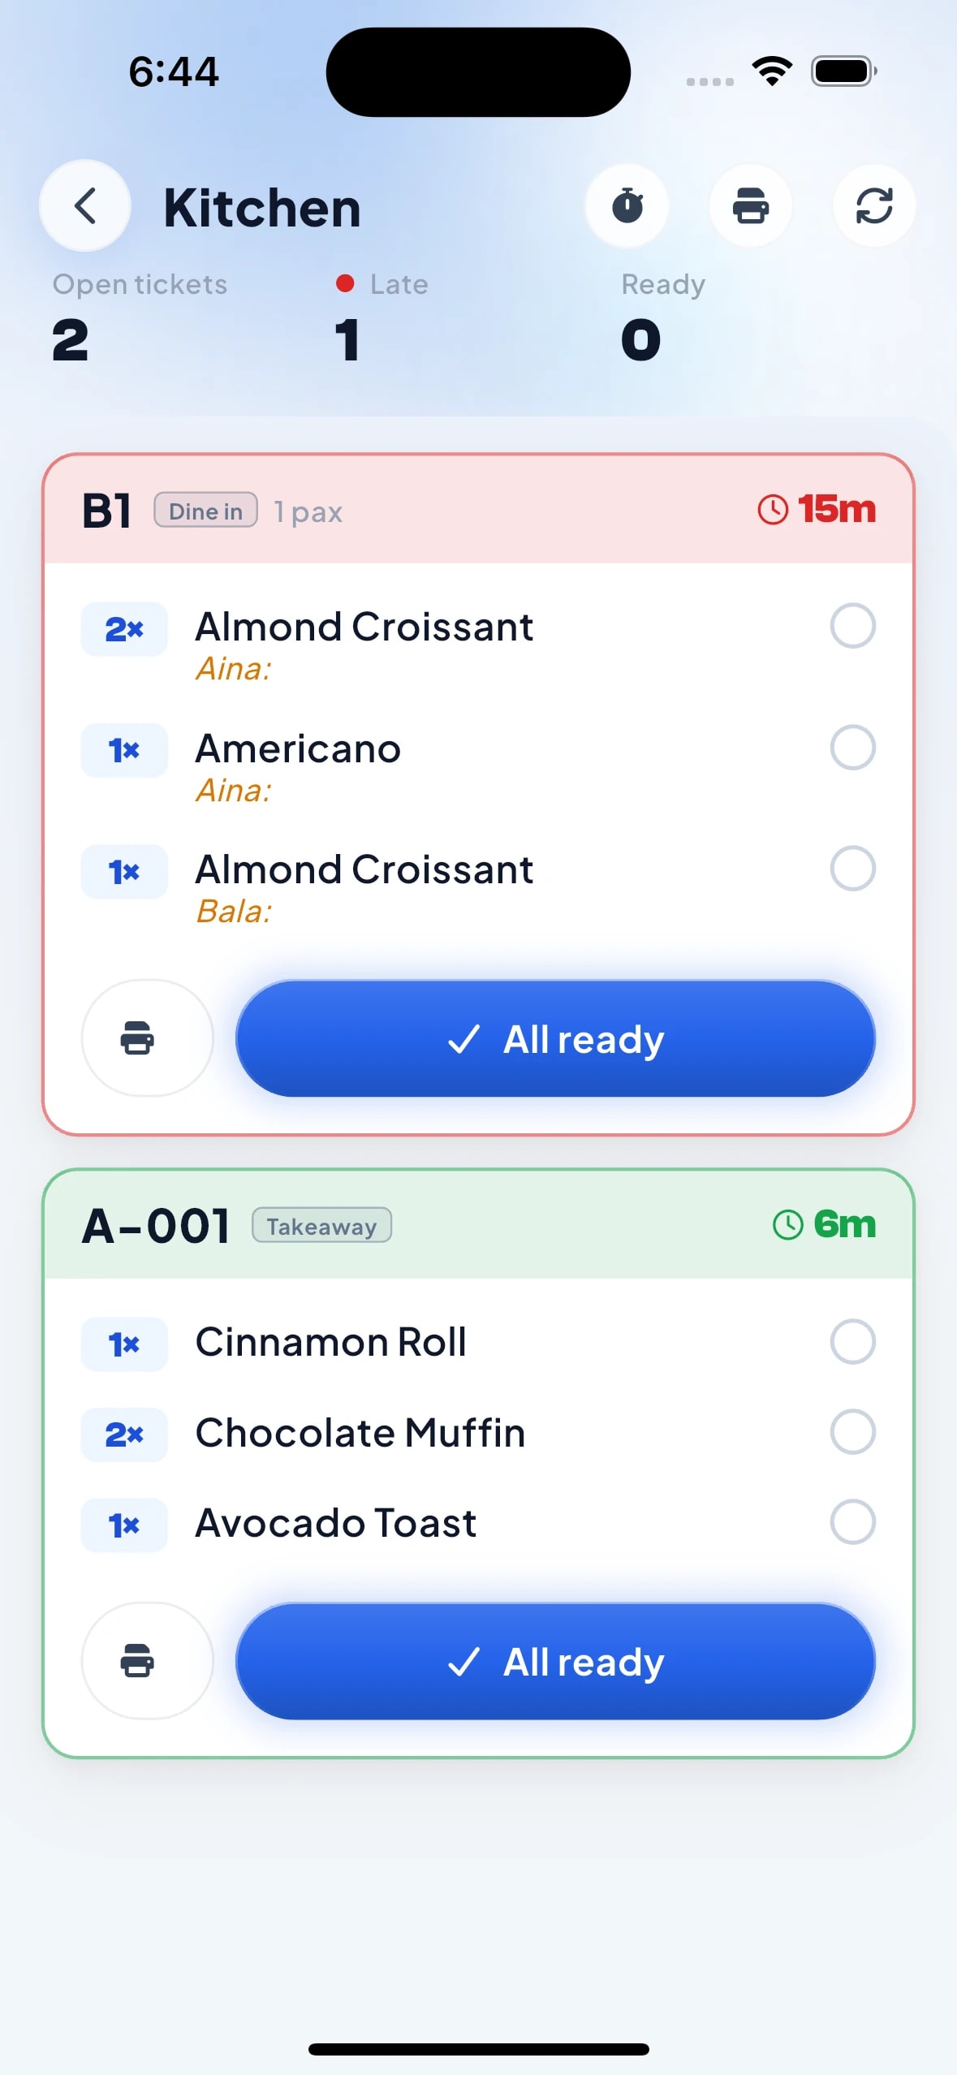Screen dimensions: 957x2075
Task: Select the Ready tickets counter
Action: (663, 317)
